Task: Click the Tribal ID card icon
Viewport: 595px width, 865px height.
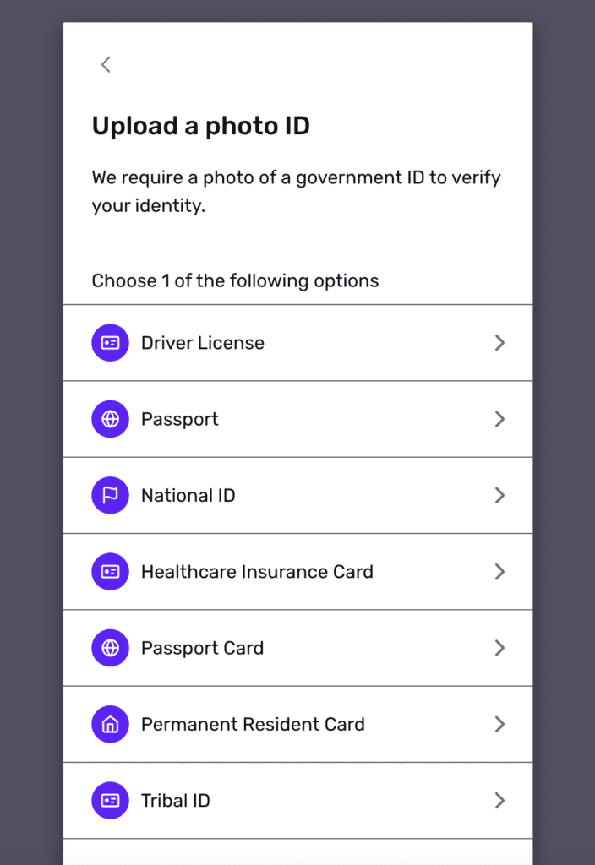Action: 110,800
